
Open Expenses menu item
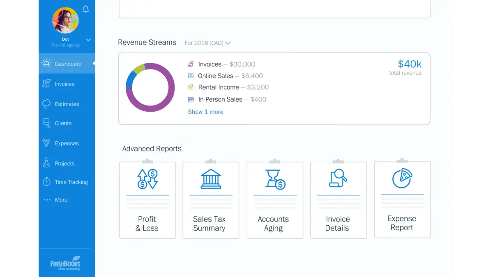[x=67, y=143]
